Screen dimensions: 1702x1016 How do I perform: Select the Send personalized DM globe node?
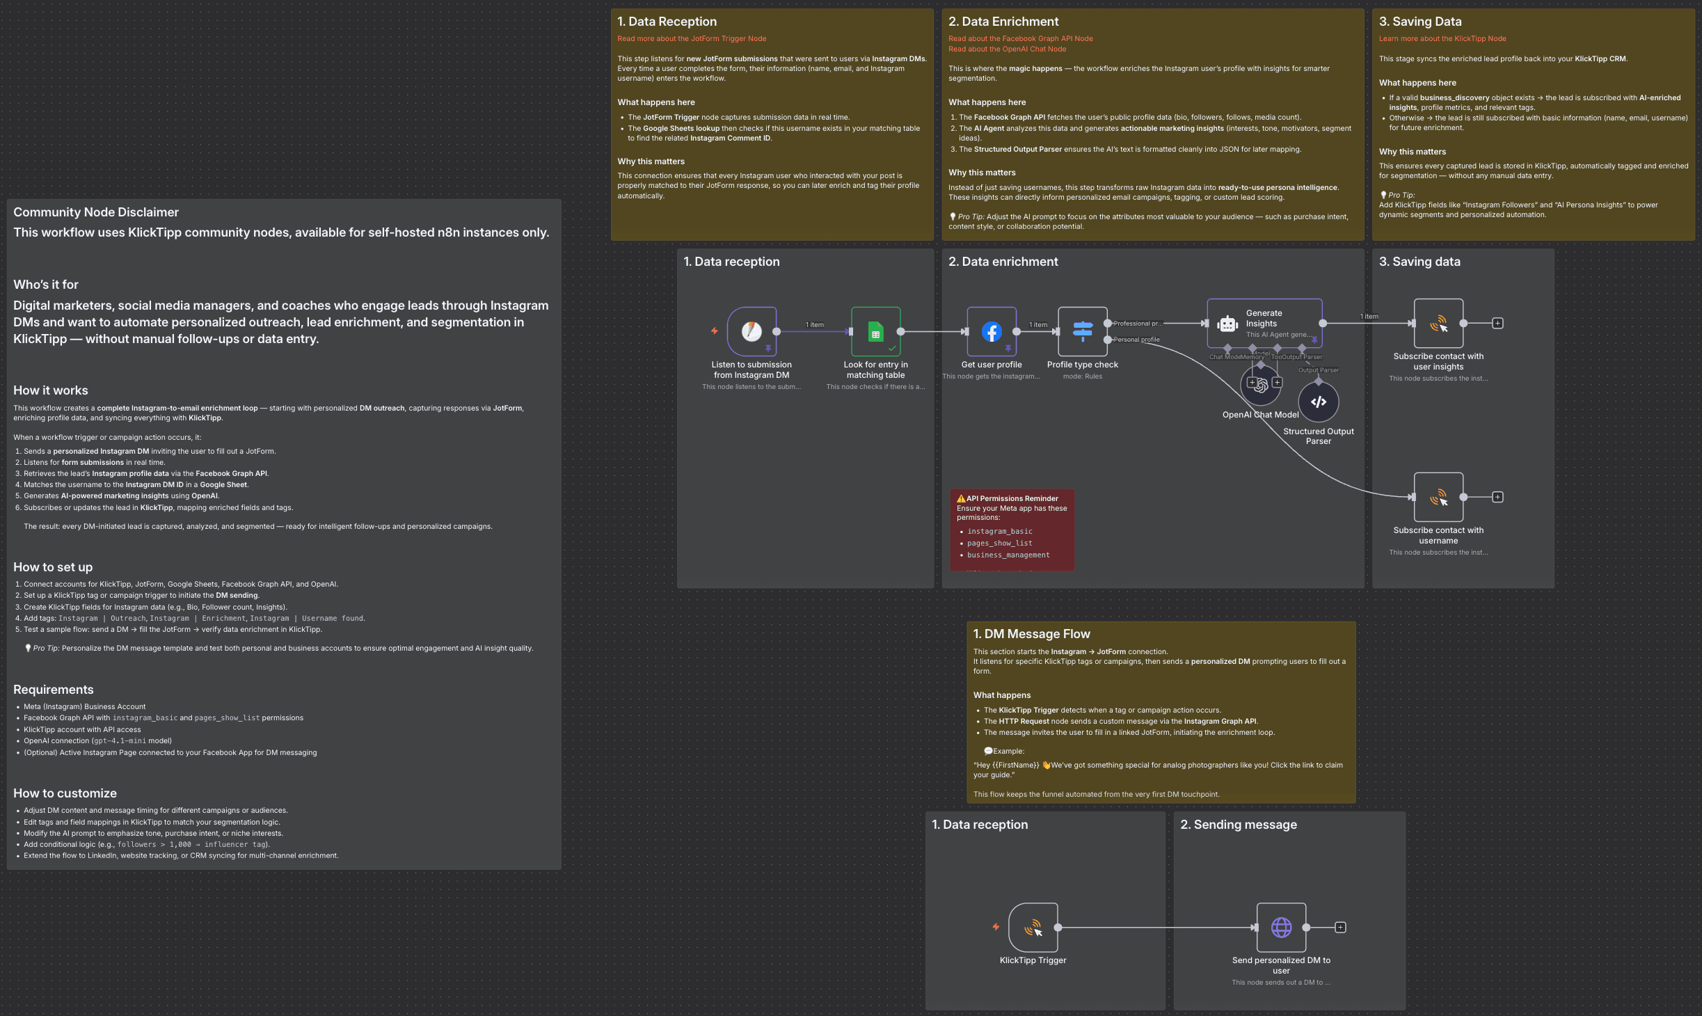1281,927
